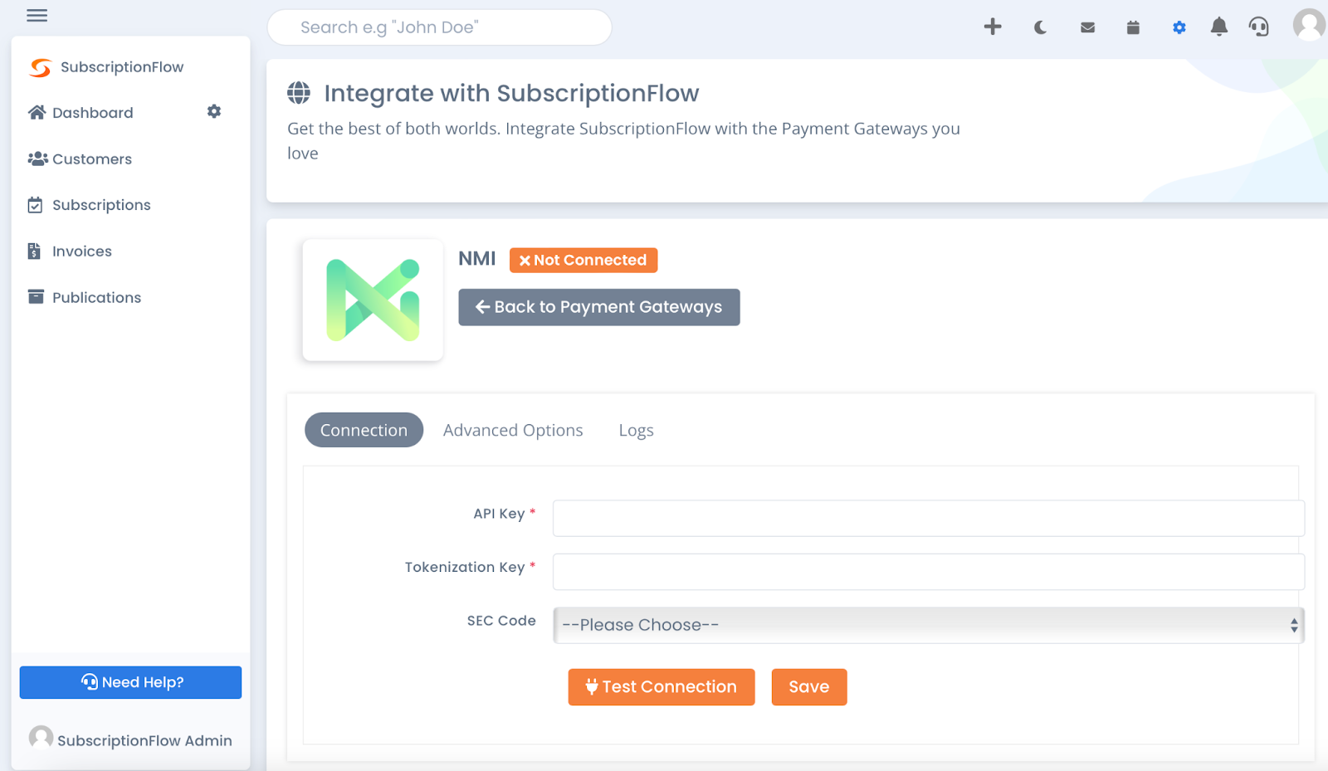
Task: Click the "API Key" field label
Action: point(499,514)
